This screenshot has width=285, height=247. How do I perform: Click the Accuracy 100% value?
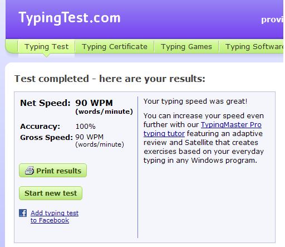85,127
